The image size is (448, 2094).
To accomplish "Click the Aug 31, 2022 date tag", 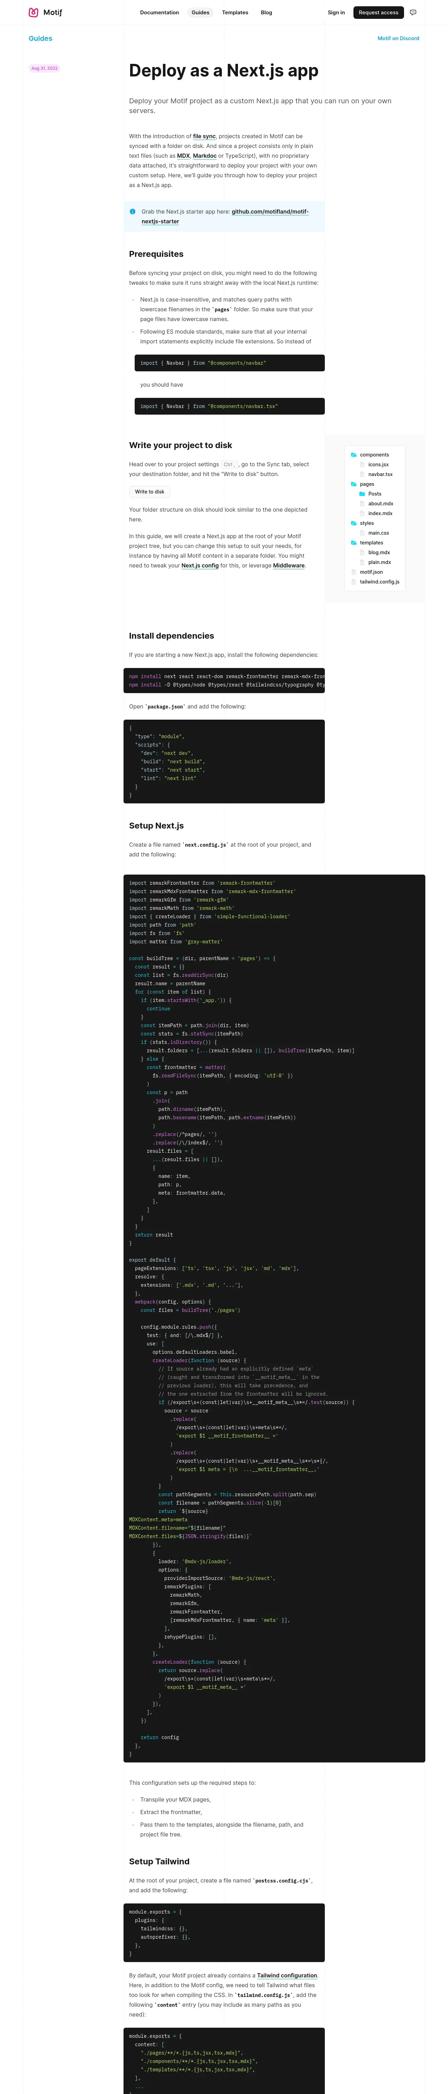I will (44, 68).
